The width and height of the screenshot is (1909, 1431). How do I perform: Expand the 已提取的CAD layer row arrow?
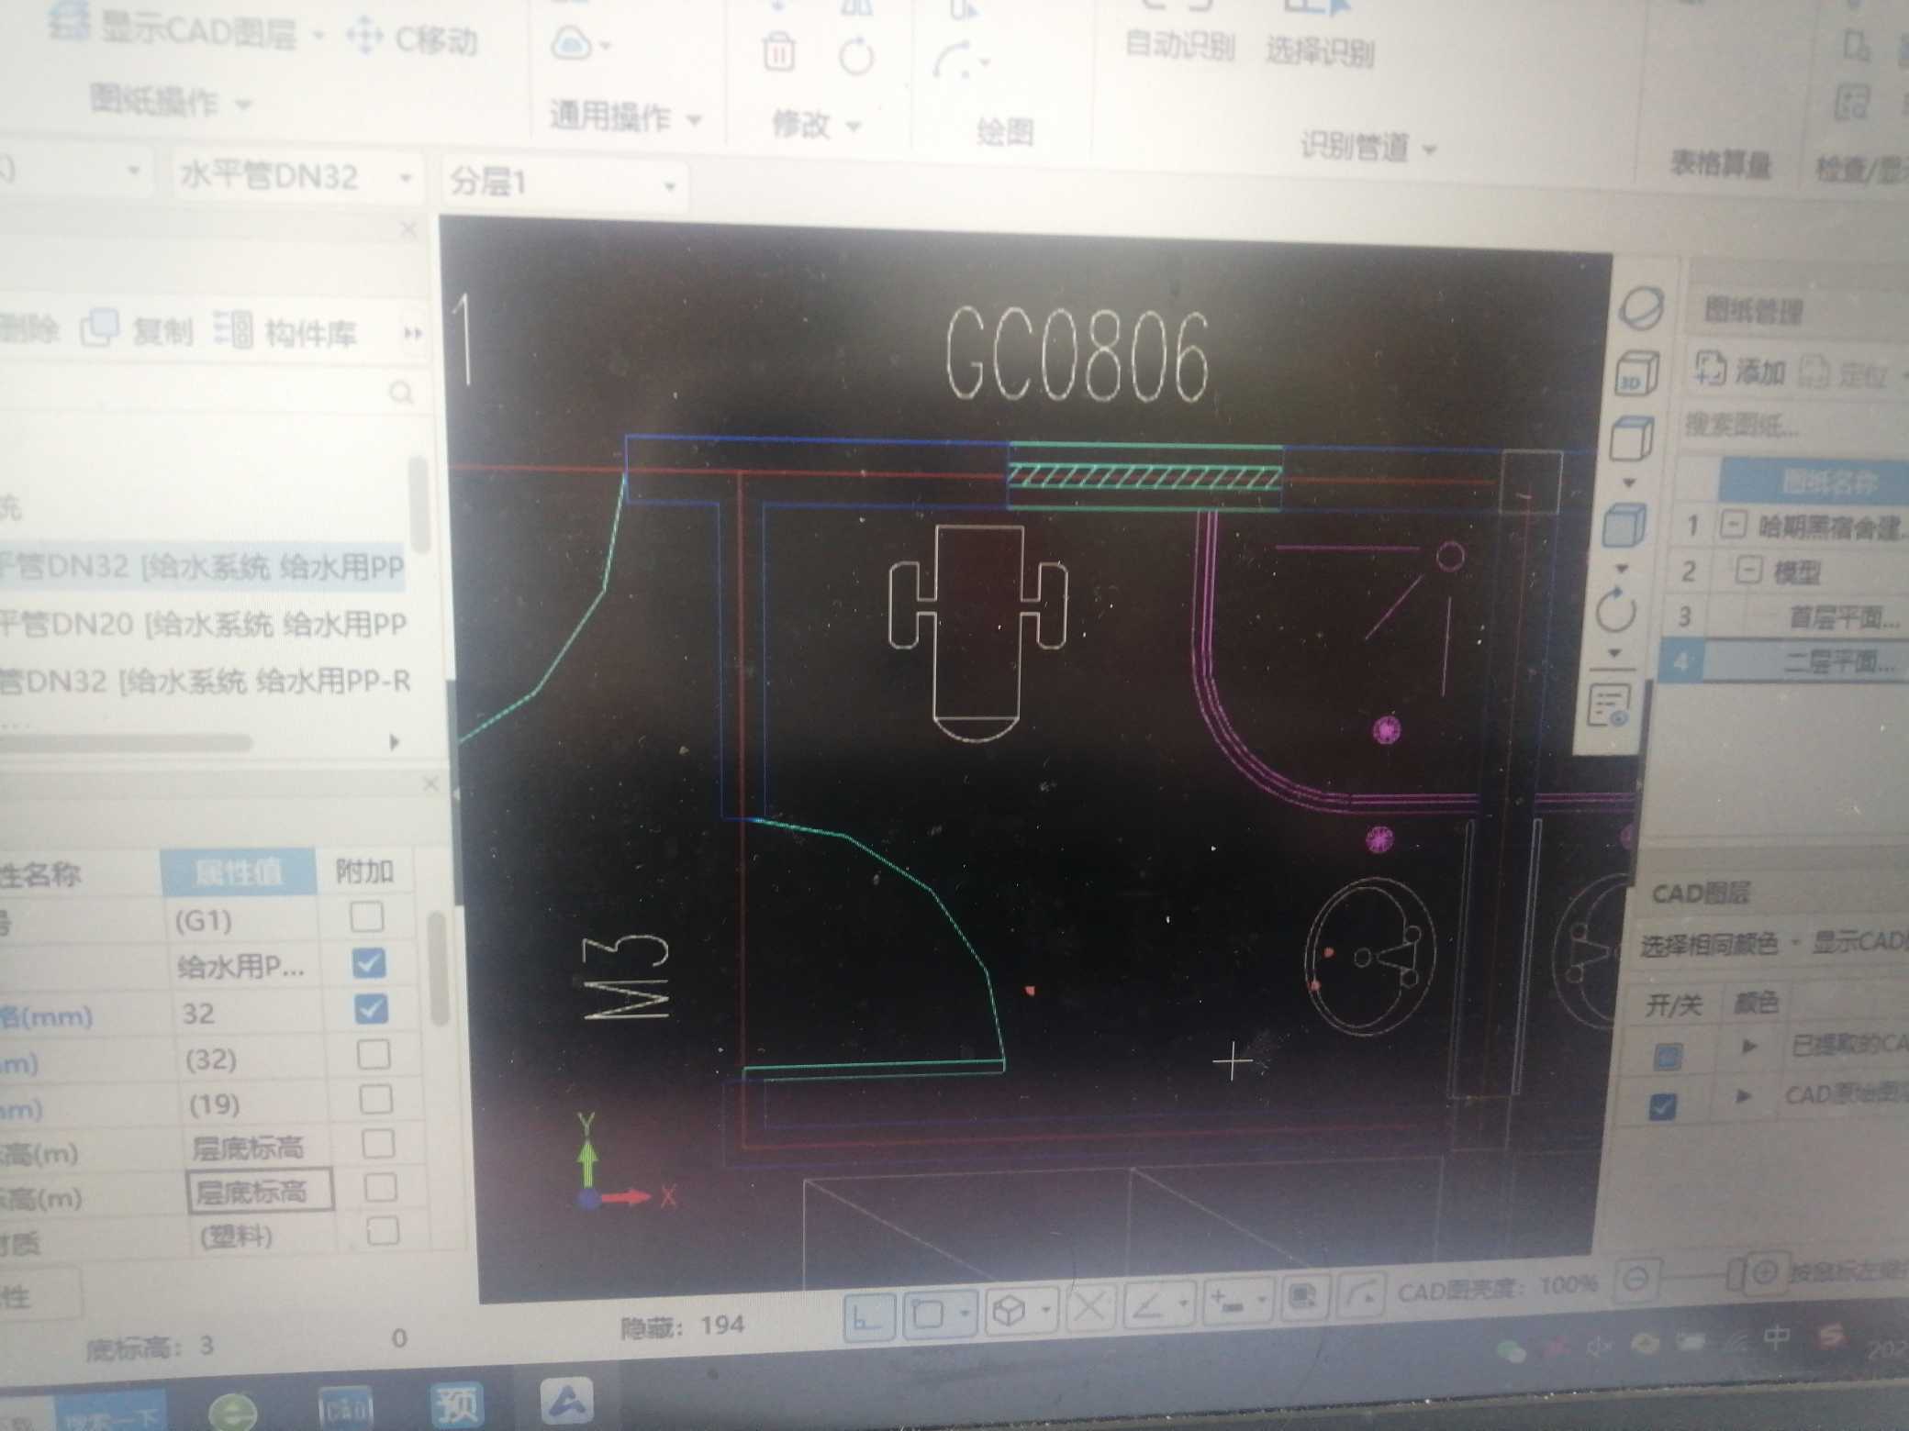[x=1748, y=1047]
